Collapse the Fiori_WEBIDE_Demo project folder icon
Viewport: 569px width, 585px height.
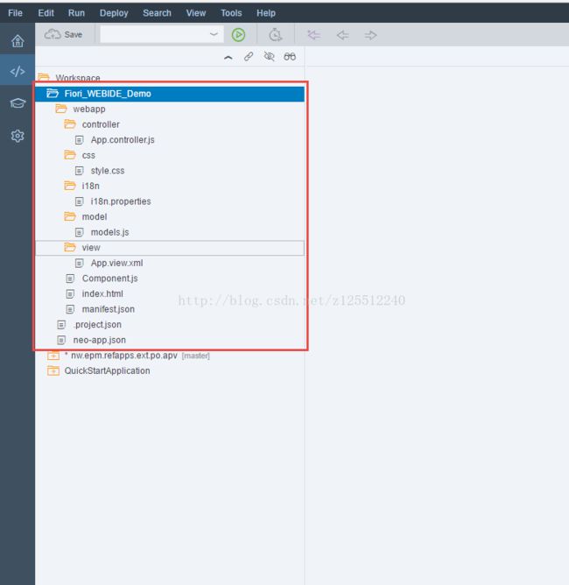(53, 94)
